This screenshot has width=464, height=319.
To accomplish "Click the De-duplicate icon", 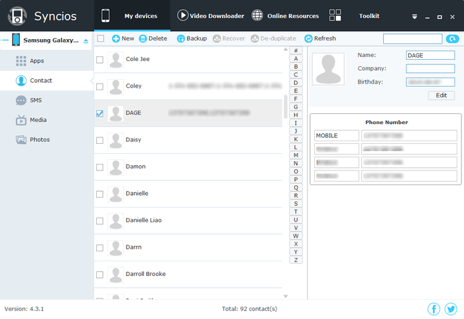I will (x=255, y=38).
